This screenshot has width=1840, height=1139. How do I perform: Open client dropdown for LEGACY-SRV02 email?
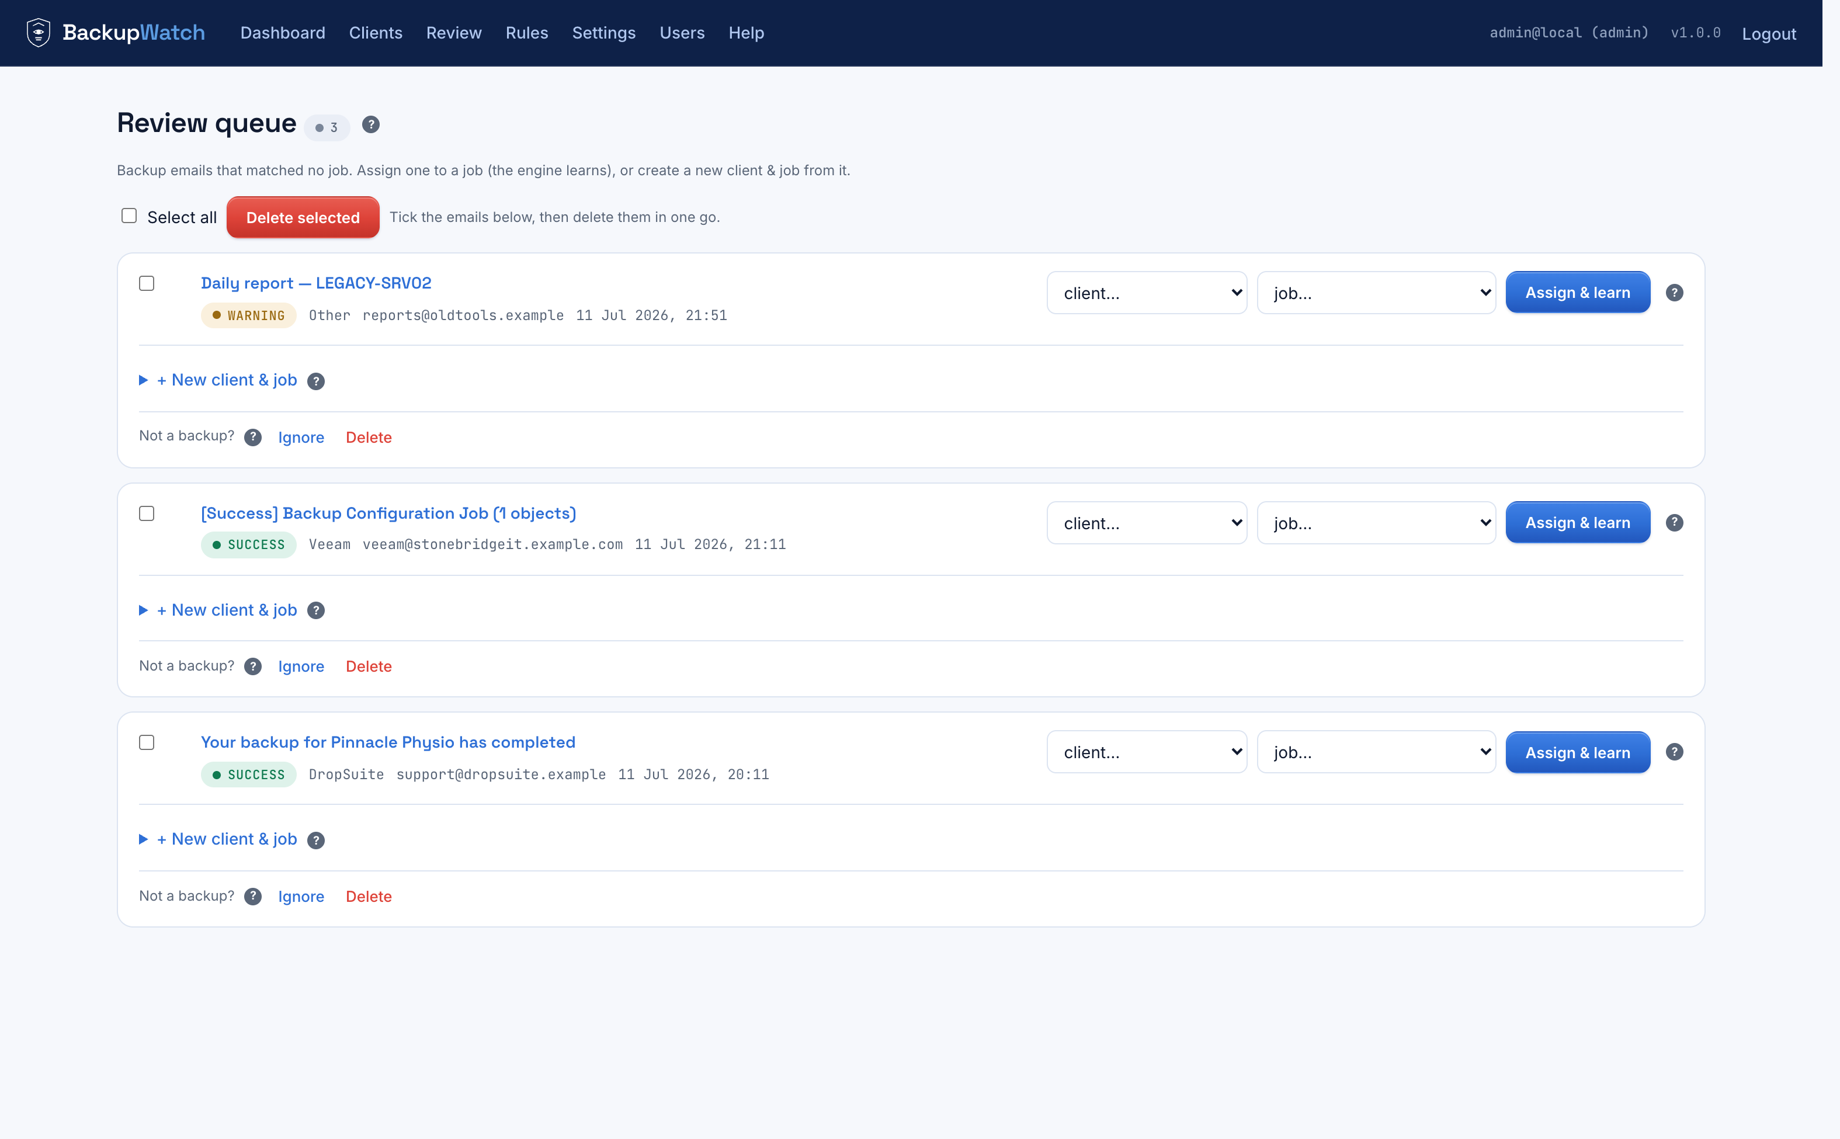(x=1146, y=293)
